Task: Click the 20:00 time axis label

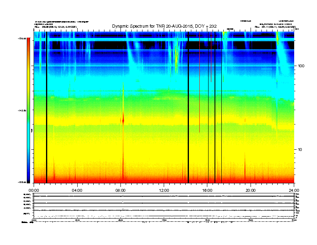Action: [251, 191]
